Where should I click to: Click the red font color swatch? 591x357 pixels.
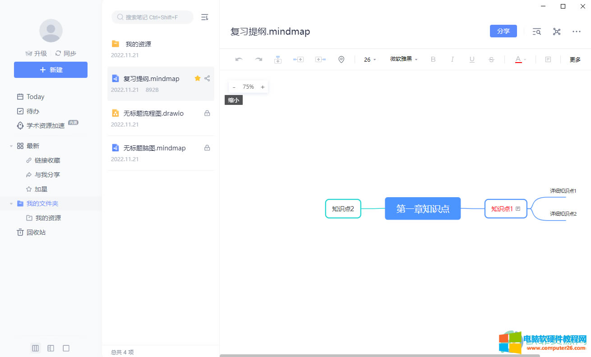click(x=518, y=59)
